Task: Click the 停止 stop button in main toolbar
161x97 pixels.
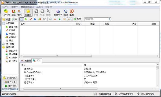Action: coord(42,13)
